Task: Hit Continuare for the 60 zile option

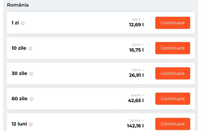Action: 173,99
